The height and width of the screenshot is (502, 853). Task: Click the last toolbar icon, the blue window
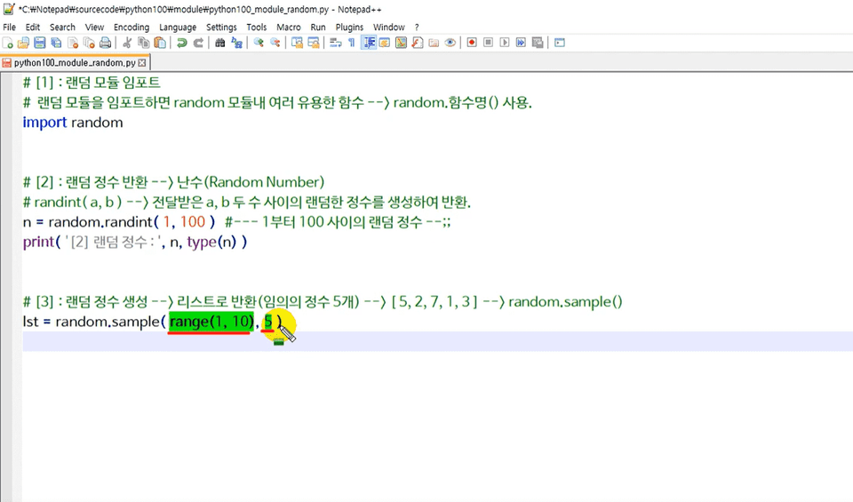coord(560,43)
